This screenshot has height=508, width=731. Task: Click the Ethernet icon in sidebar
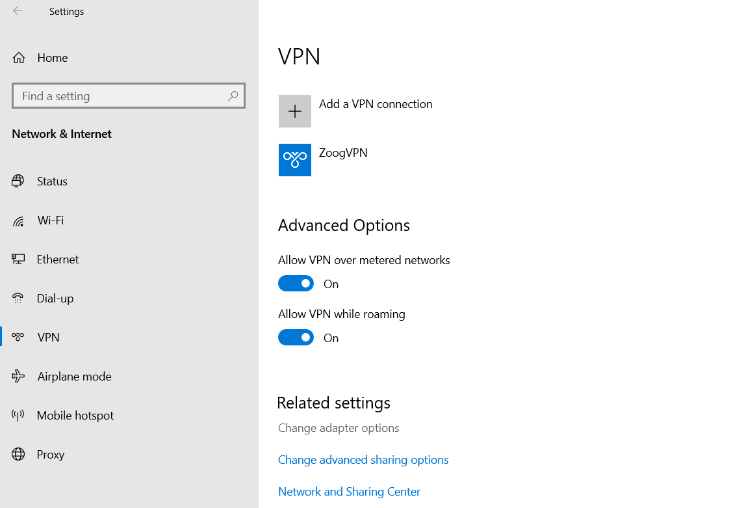[19, 259]
